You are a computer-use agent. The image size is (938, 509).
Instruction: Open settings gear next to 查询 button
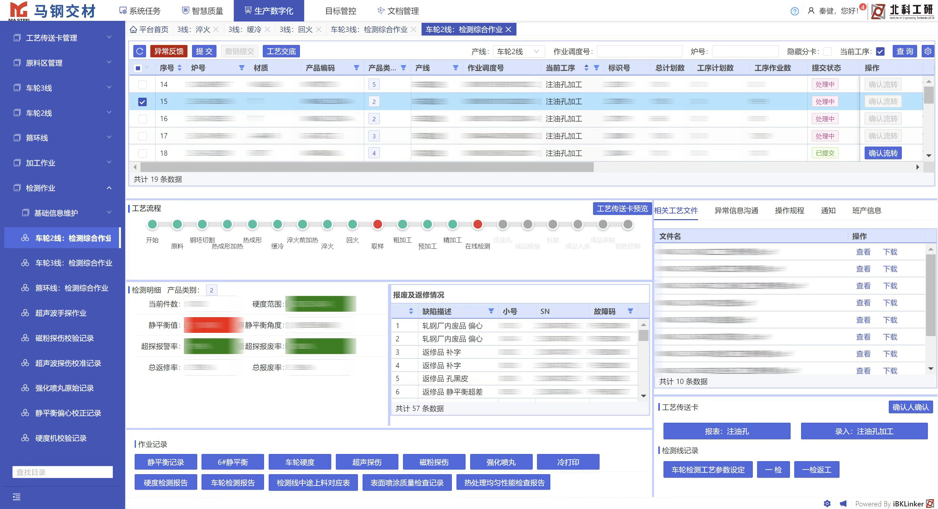pyautogui.click(x=928, y=51)
